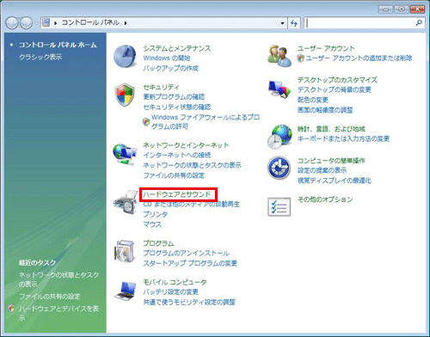This screenshot has height=337, width=430.
Task: Expand the address bar history dropdown arrow
Action: point(282,23)
